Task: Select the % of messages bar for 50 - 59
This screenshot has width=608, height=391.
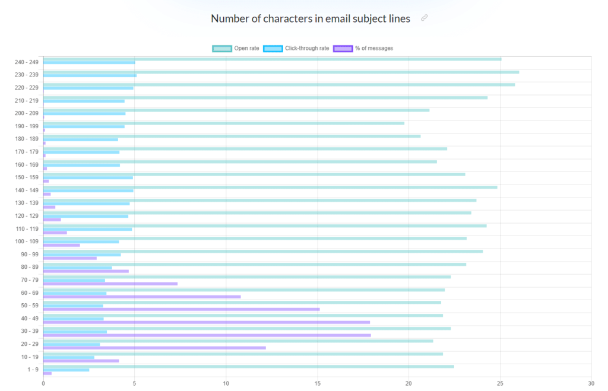Action: [x=181, y=309]
